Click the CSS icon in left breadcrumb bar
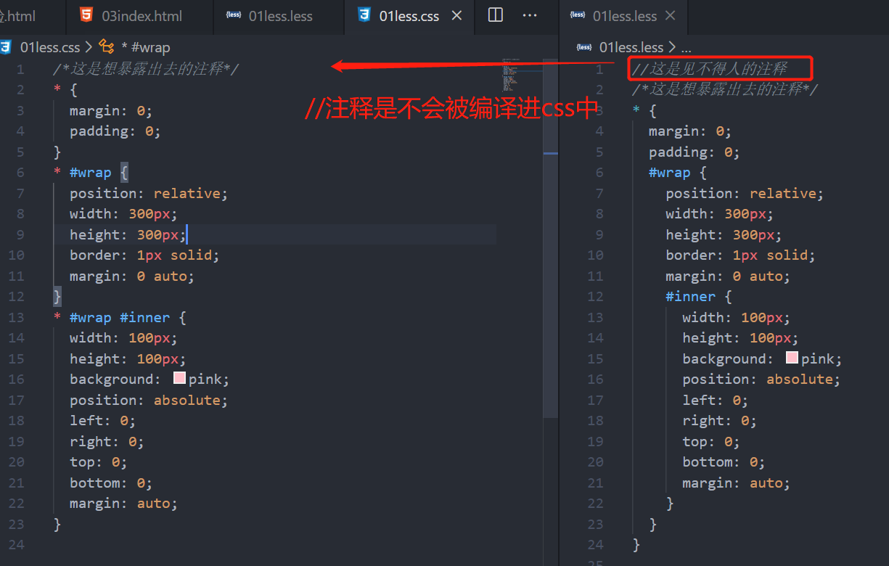This screenshot has height=566, width=889. pos(7,47)
